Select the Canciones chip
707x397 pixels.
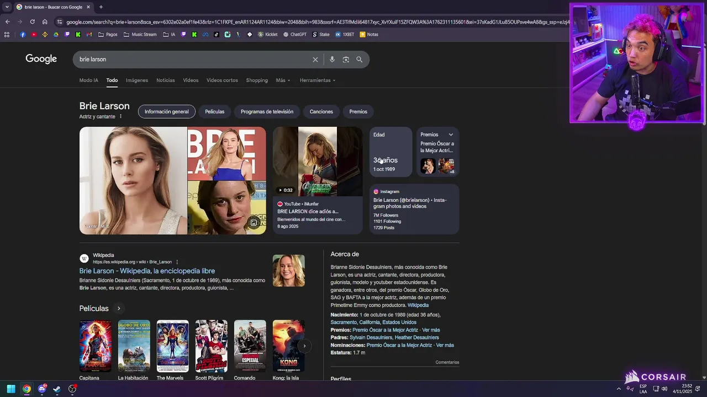tap(321, 111)
